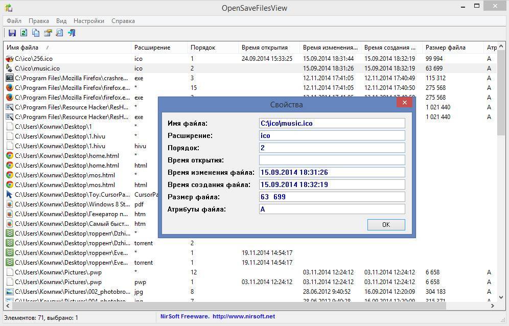Image resolution: width=509 pixels, height=326 pixels.
Task: Sort by the Расширение column header
Action: pos(152,48)
